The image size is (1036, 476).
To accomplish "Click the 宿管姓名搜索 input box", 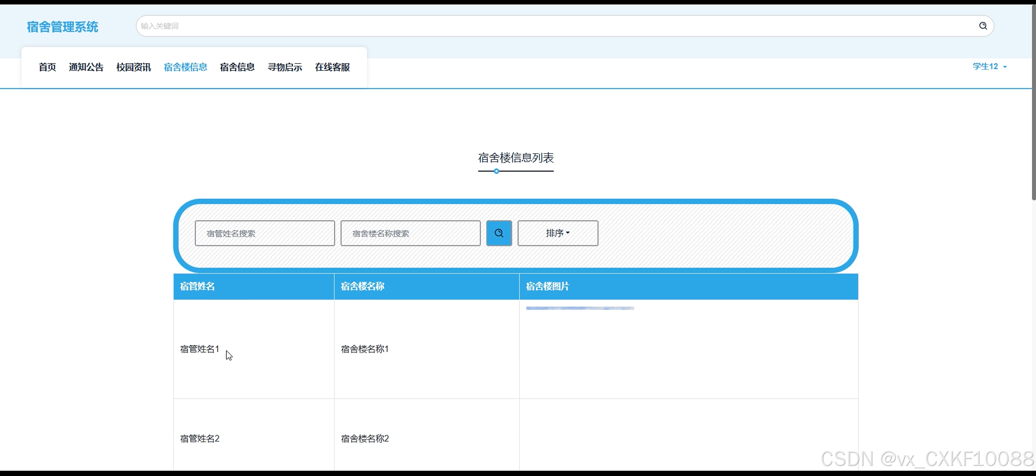I will tap(265, 233).
